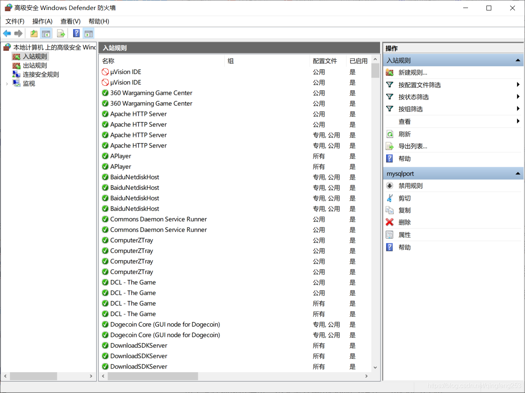Viewport: 525px width, 393px height.
Task: Toggle the action pane toolbar icon
Action: coord(89,34)
